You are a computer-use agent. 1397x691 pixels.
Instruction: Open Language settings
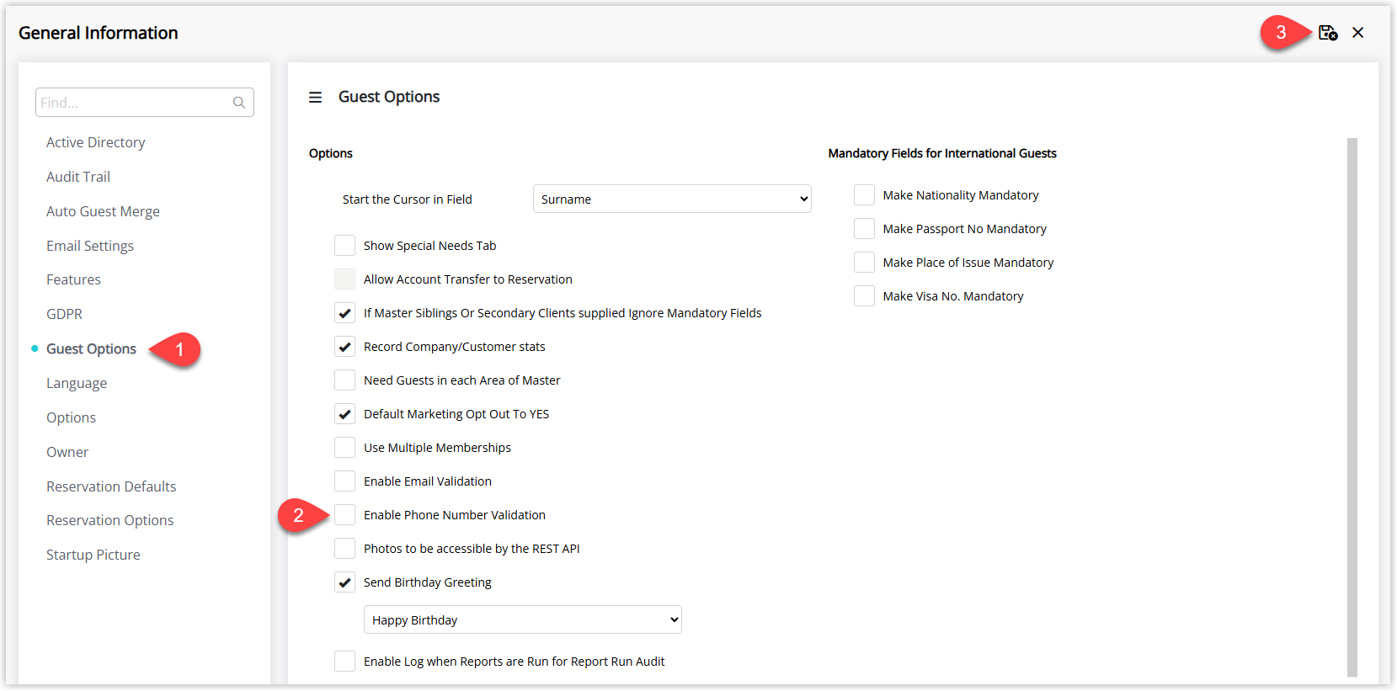click(77, 383)
